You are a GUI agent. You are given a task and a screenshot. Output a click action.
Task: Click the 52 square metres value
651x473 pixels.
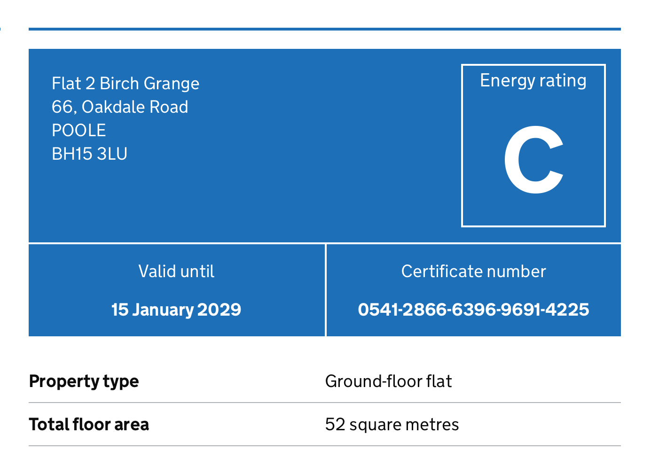pos(392,424)
